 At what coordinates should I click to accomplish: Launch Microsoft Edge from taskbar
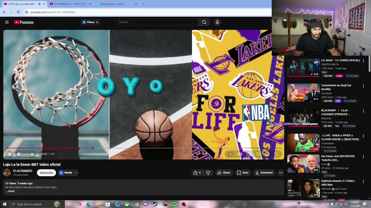[x=89, y=204]
